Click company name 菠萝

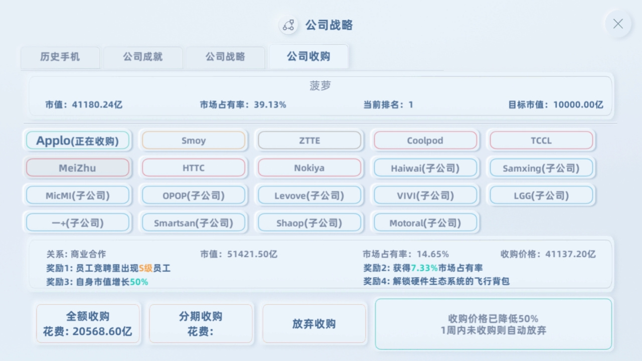pyautogui.click(x=320, y=86)
